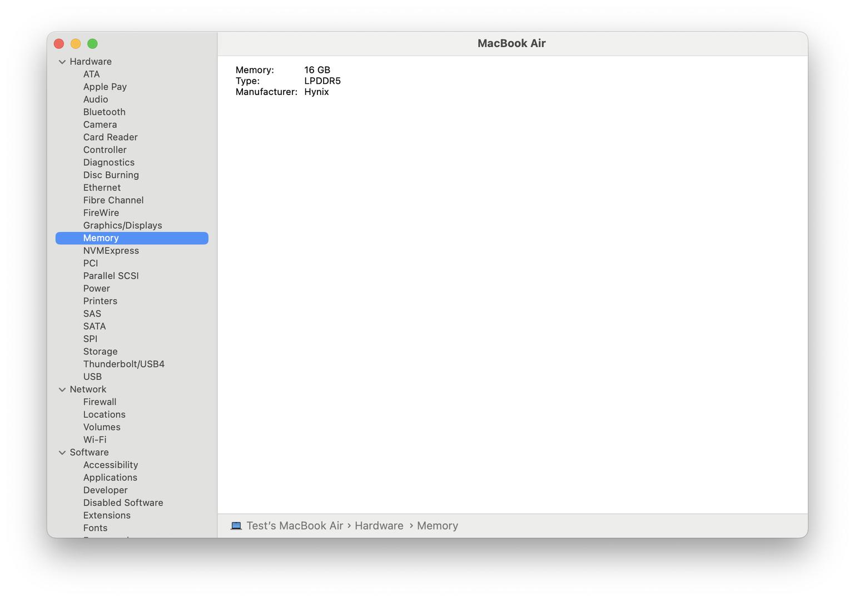Select the USB sidebar item
The image size is (855, 600).
pyautogui.click(x=92, y=377)
